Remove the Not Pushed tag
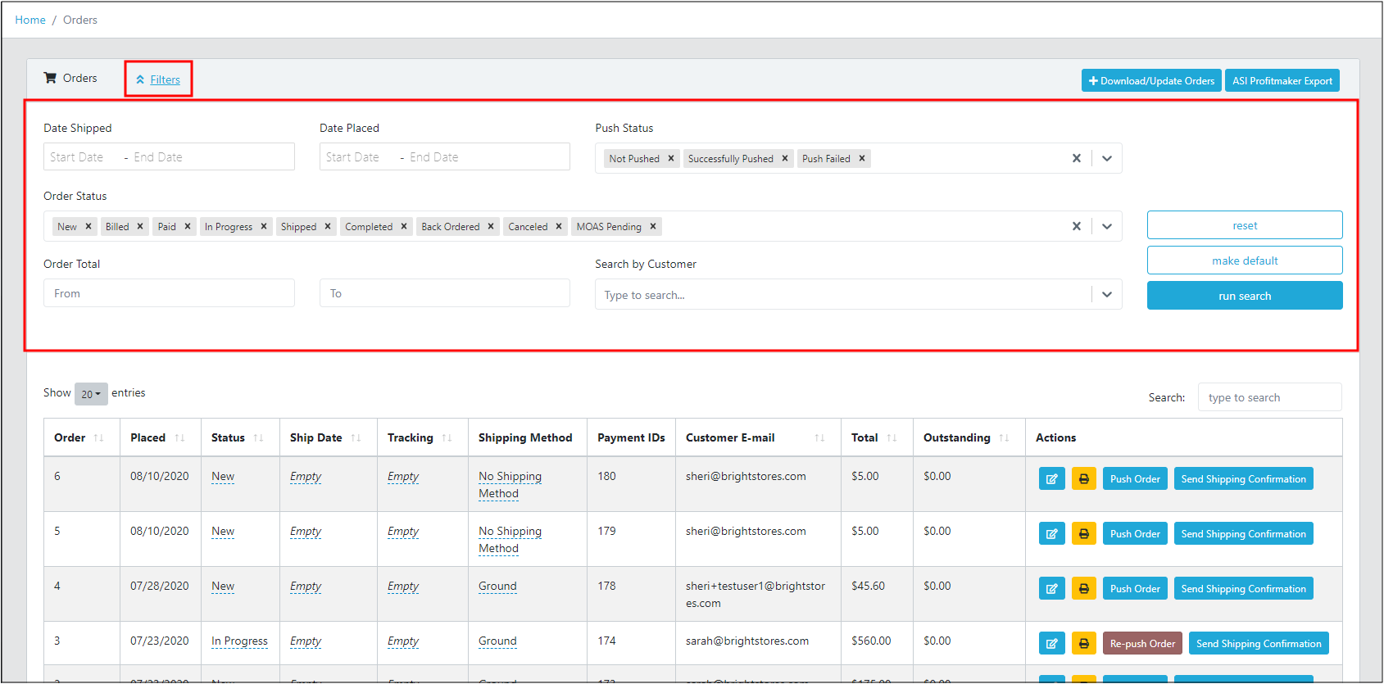The height and width of the screenshot is (684, 1384). coord(671,159)
